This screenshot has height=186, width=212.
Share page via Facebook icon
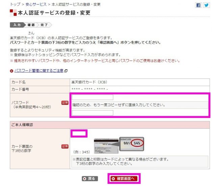(198, 5)
